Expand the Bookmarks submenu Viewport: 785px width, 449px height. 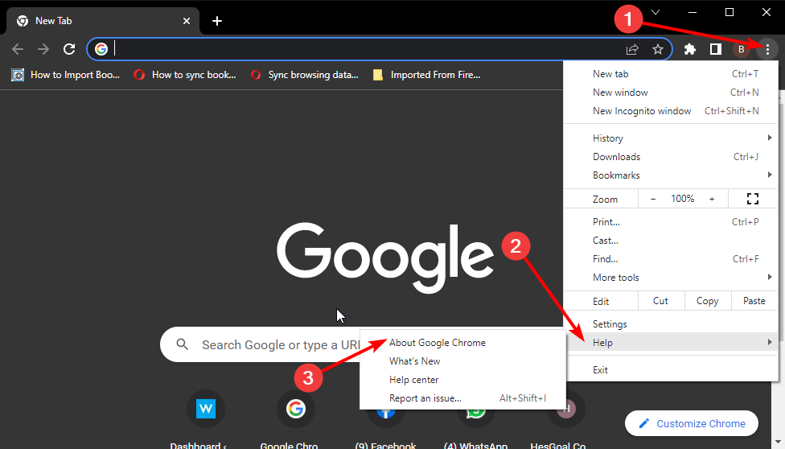(671, 175)
